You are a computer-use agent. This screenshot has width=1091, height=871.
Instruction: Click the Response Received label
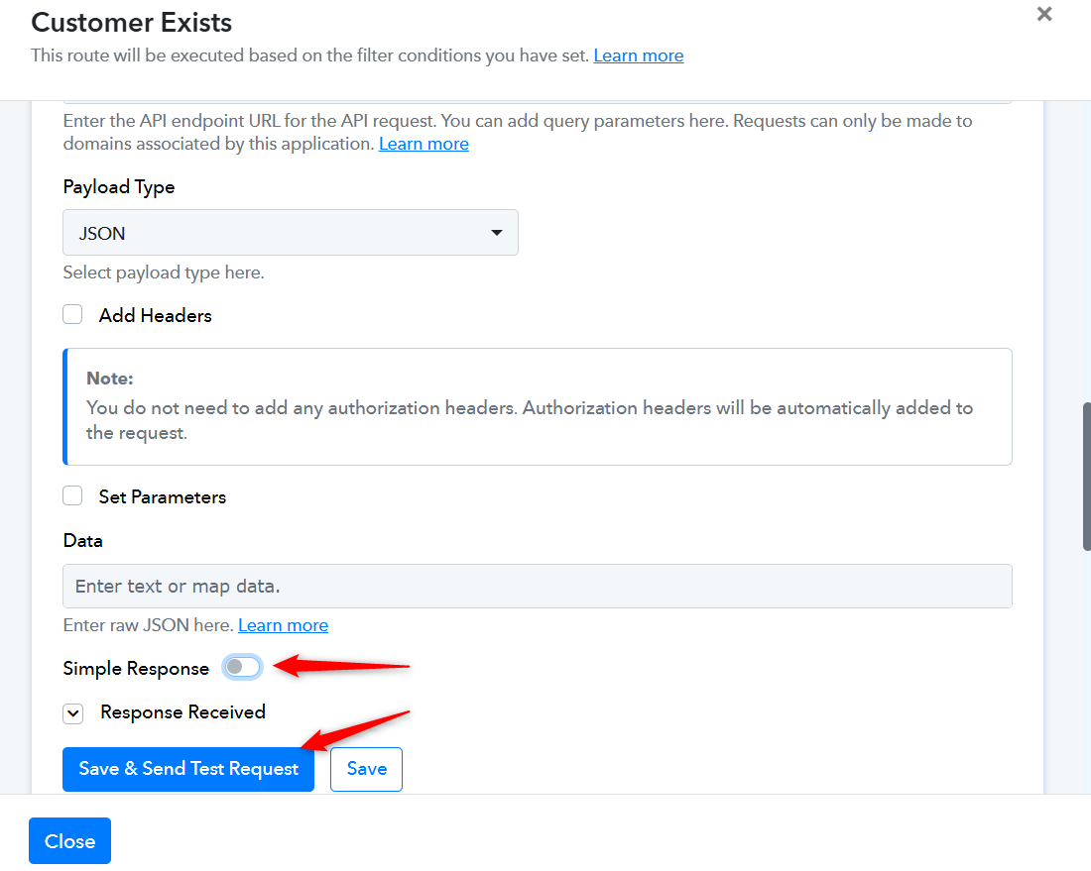click(183, 712)
